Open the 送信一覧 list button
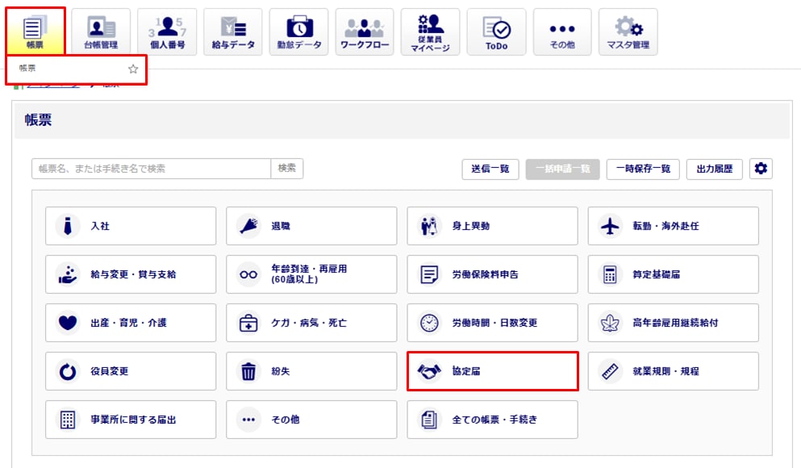This screenshot has width=801, height=468. coord(490,169)
